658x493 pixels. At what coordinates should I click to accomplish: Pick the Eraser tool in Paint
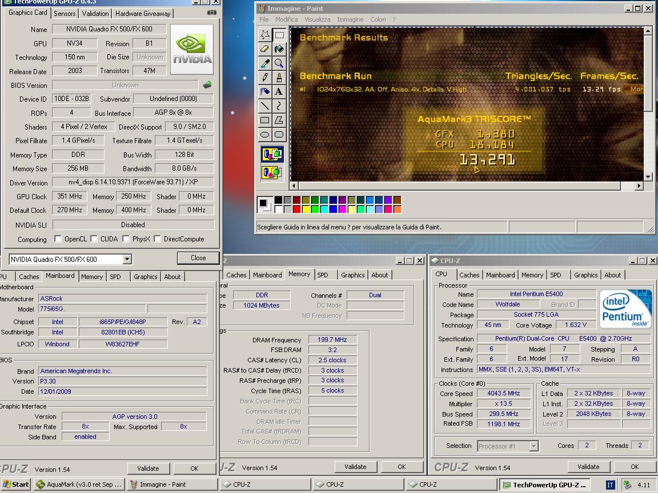(x=265, y=49)
